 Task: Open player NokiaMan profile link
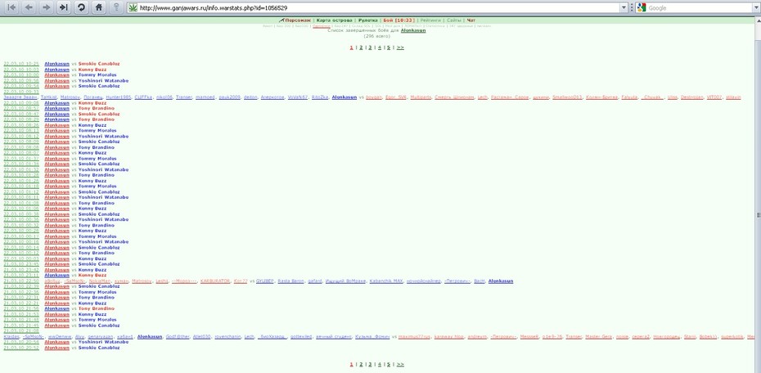pyautogui.click(x=101, y=281)
